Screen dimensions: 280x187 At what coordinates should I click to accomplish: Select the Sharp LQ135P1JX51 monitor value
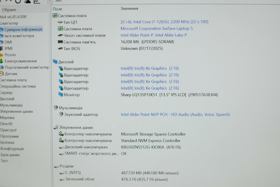click(x=169, y=95)
